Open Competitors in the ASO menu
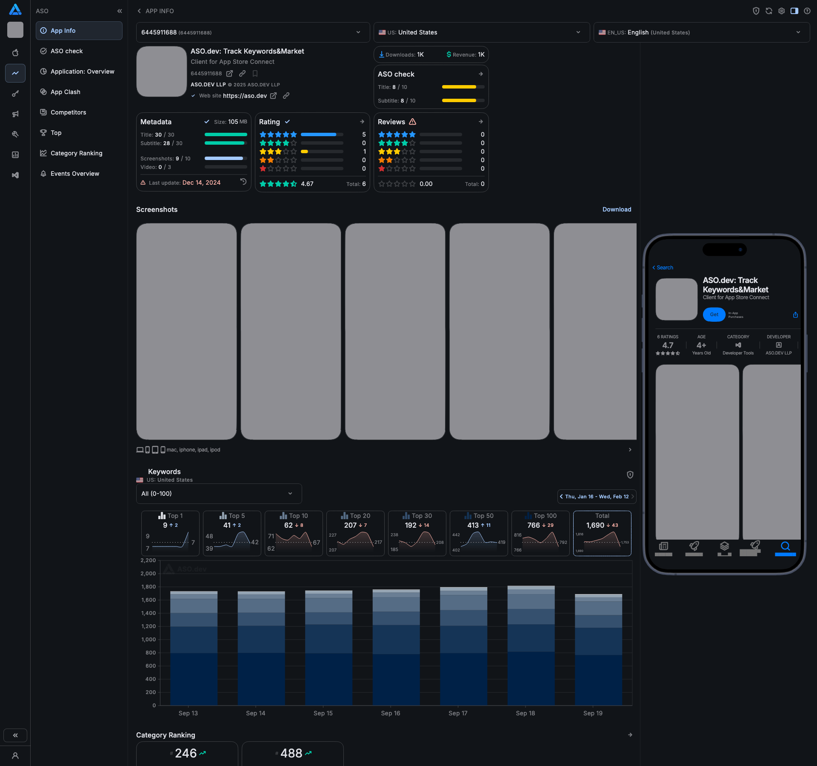Viewport: 817px width, 766px height. pyautogui.click(x=68, y=112)
